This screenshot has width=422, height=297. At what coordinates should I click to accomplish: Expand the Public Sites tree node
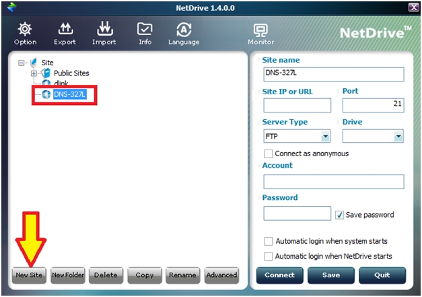(x=34, y=73)
